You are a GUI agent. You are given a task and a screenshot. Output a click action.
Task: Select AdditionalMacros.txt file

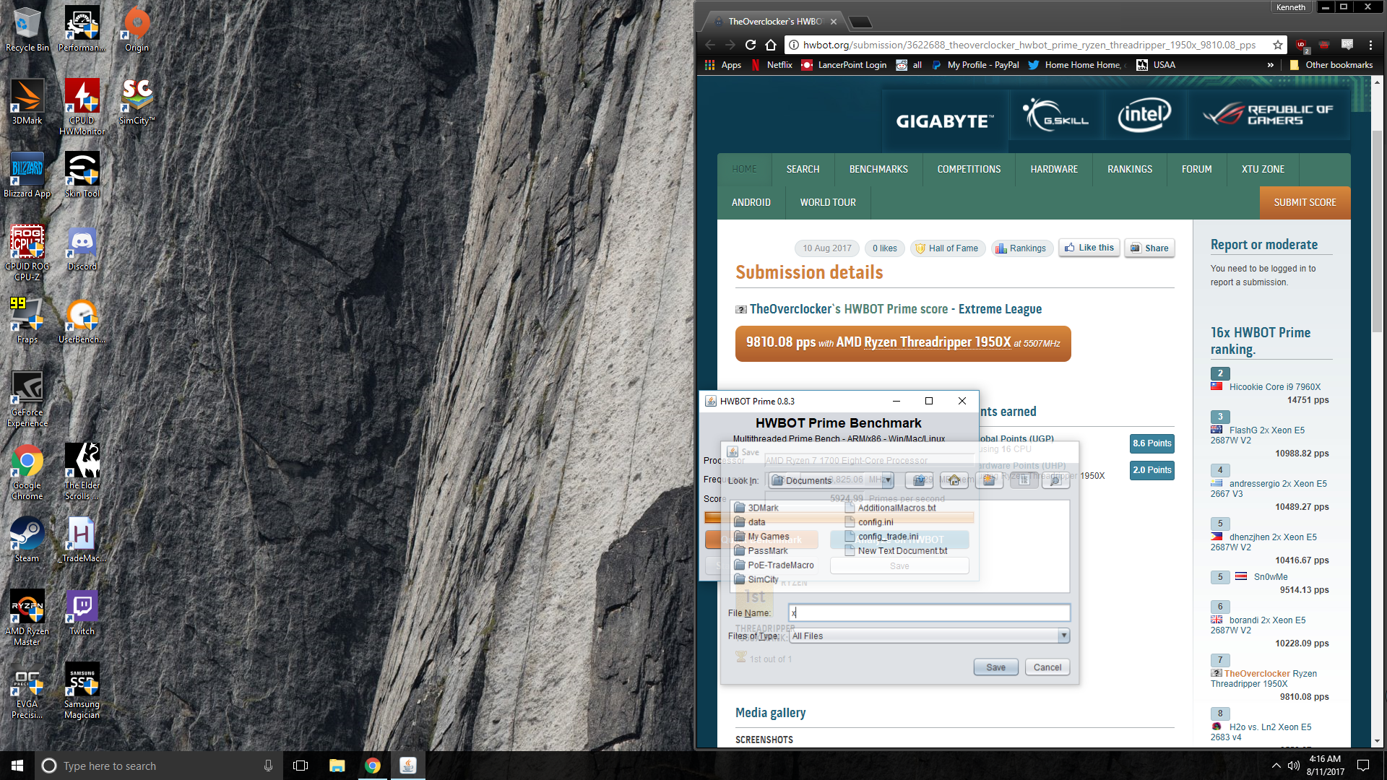[x=891, y=508]
